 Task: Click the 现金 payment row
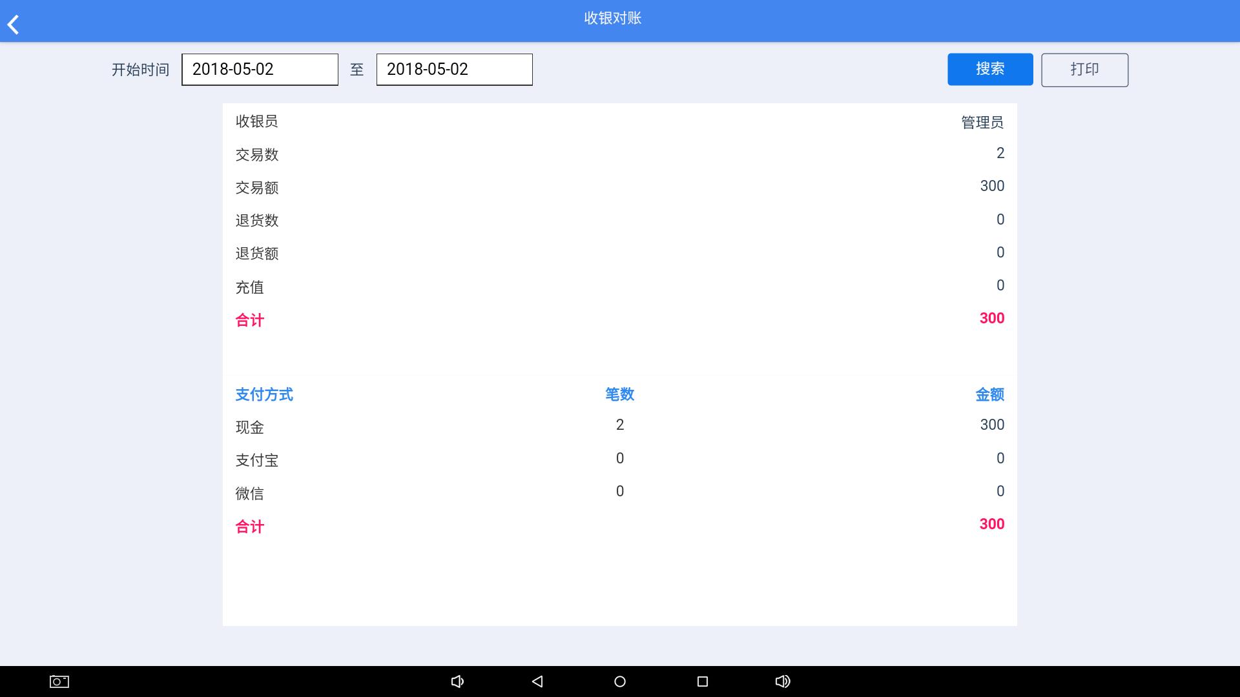250,427
